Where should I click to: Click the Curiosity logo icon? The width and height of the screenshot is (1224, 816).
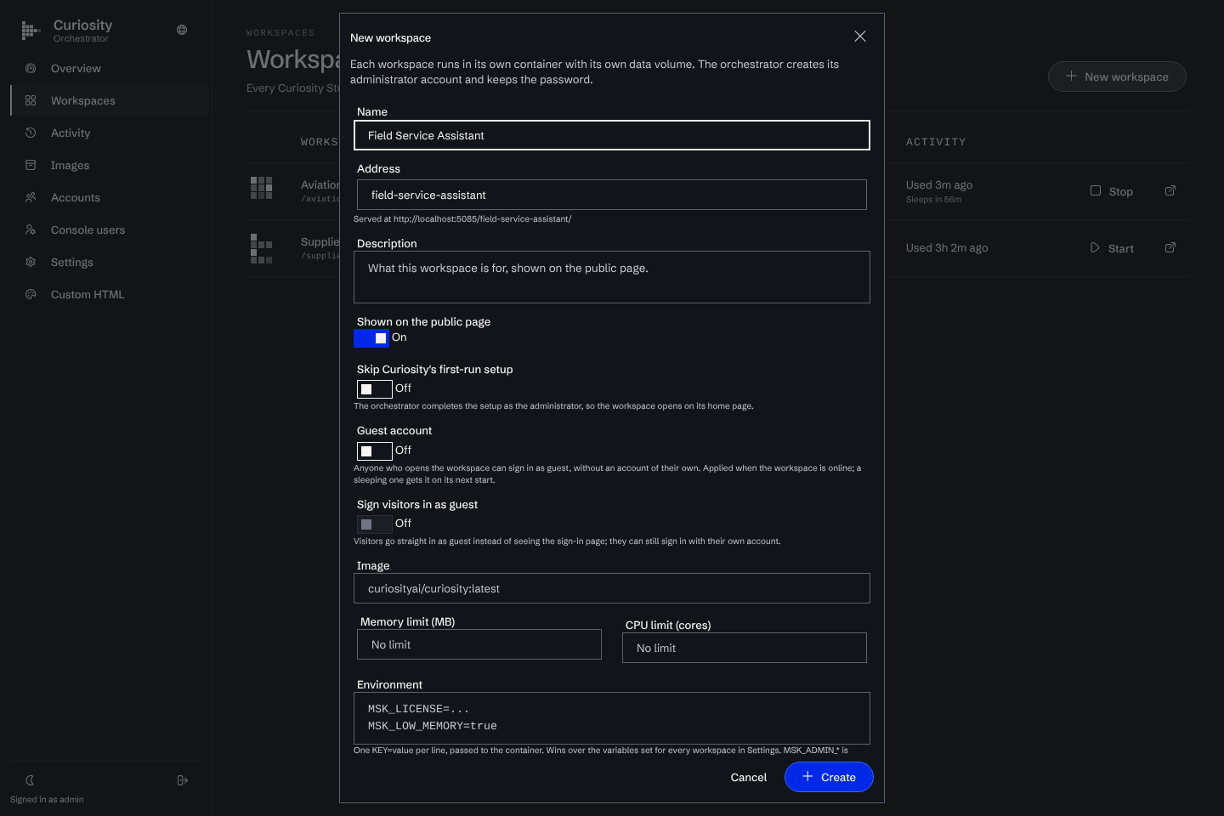point(31,31)
